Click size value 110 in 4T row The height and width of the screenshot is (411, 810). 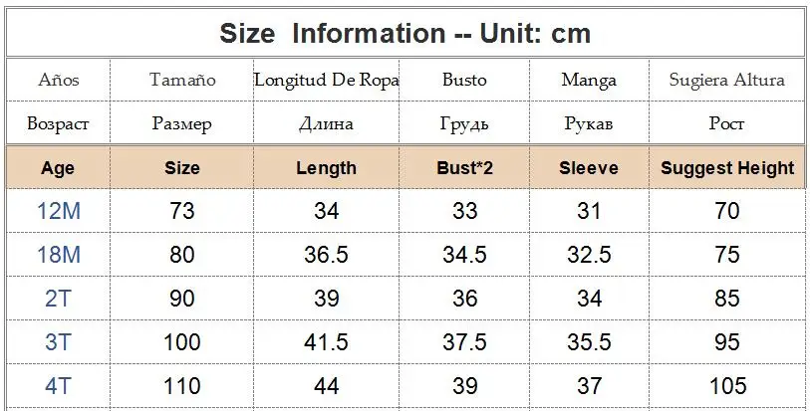[181, 386]
